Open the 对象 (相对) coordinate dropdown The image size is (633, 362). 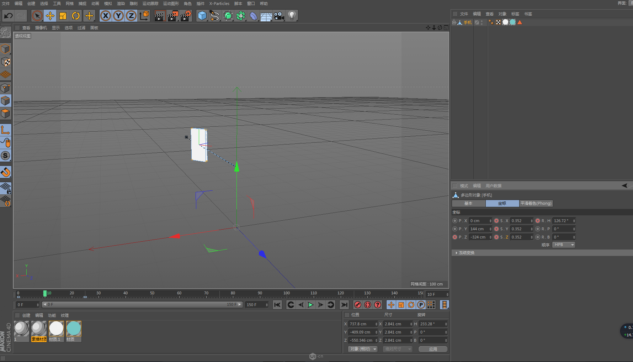click(x=363, y=349)
